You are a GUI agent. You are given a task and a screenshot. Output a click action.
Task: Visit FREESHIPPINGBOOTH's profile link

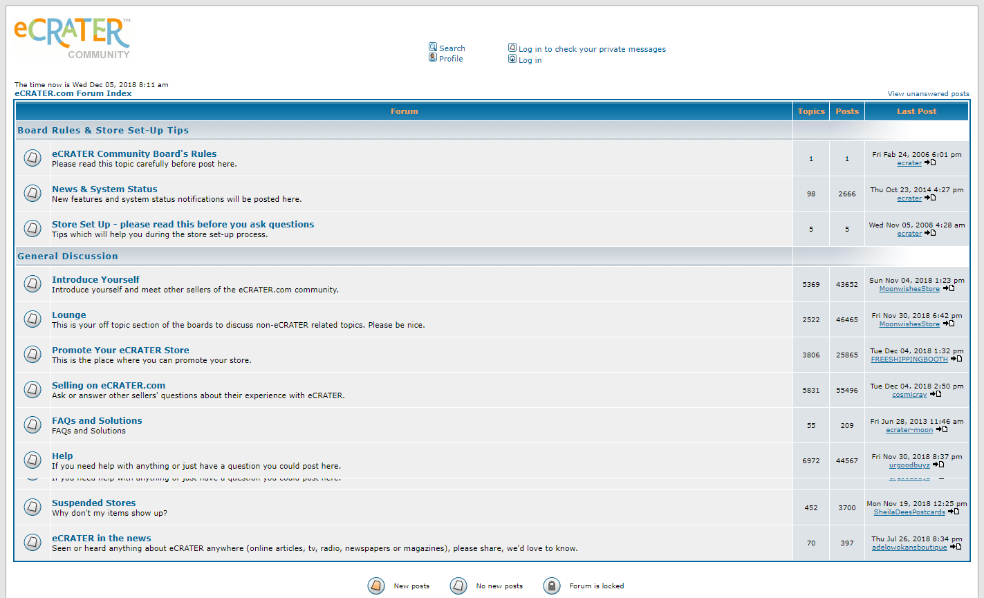point(909,359)
